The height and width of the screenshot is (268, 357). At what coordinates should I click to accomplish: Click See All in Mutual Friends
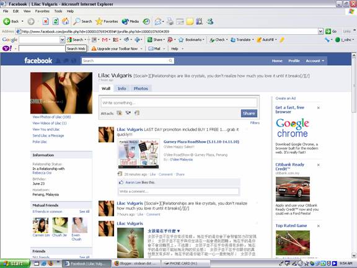pos(84,212)
